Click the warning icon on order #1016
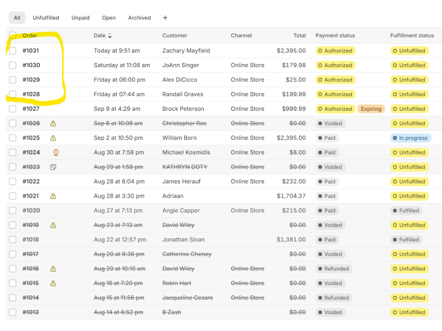Viewport: 442px width, 331px height. pyautogui.click(x=53, y=269)
